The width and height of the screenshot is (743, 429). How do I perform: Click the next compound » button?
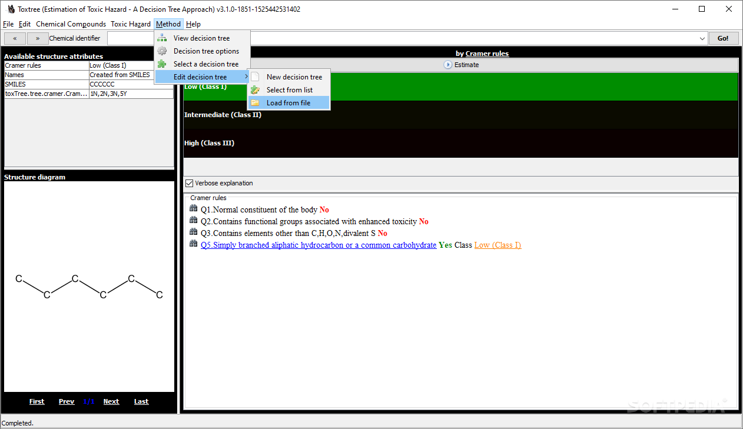pos(38,38)
